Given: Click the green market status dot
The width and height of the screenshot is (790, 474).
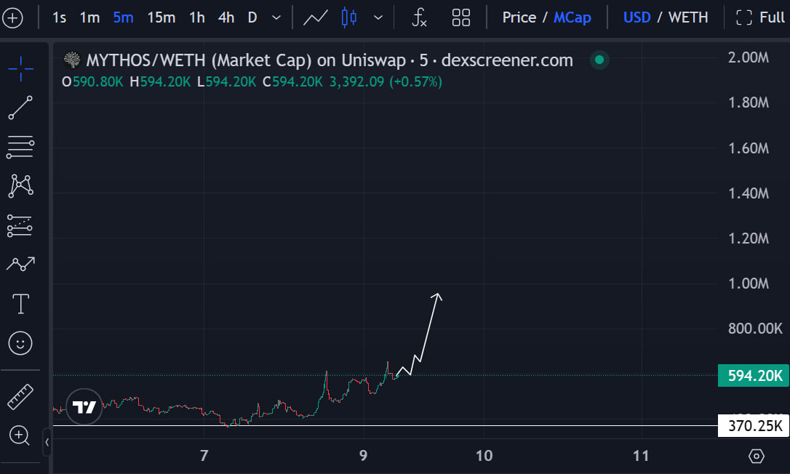Looking at the screenshot, I should click(599, 60).
